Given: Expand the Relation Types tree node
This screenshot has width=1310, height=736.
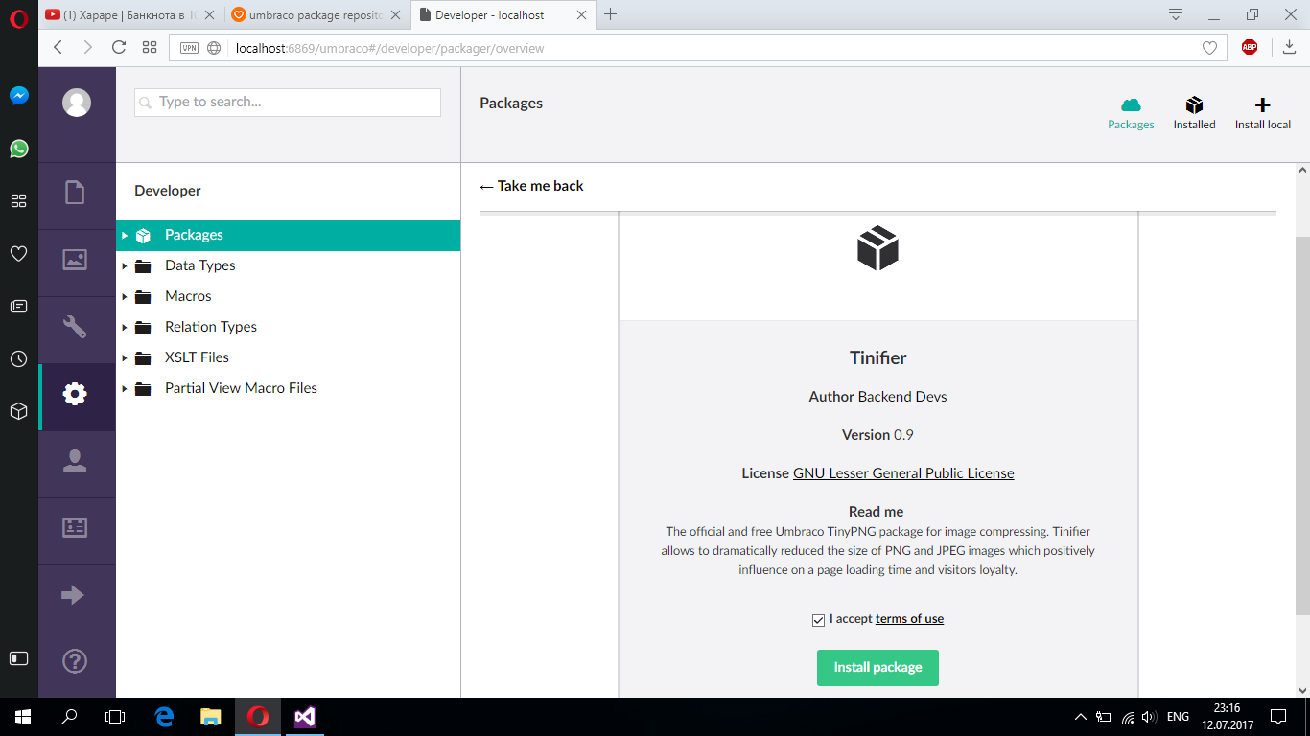Looking at the screenshot, I should (x=125, y=327).
